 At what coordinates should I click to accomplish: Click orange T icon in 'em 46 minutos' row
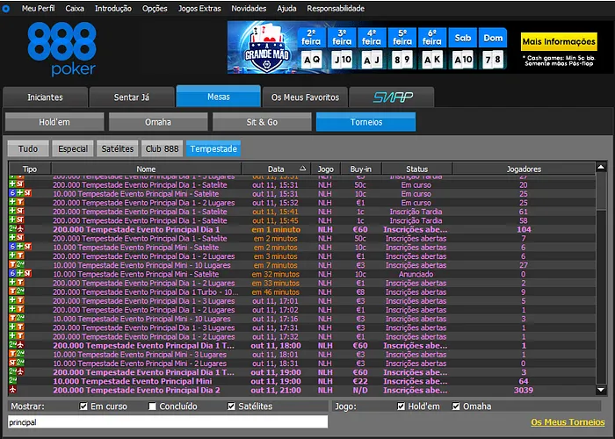pyautogui.click(x=12, y=291)
